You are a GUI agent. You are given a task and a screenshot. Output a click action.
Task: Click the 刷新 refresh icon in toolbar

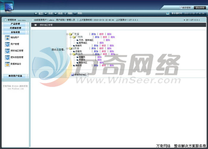point(65,13)
